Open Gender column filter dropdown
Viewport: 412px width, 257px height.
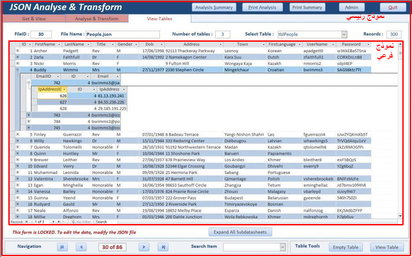pos(136,44)
